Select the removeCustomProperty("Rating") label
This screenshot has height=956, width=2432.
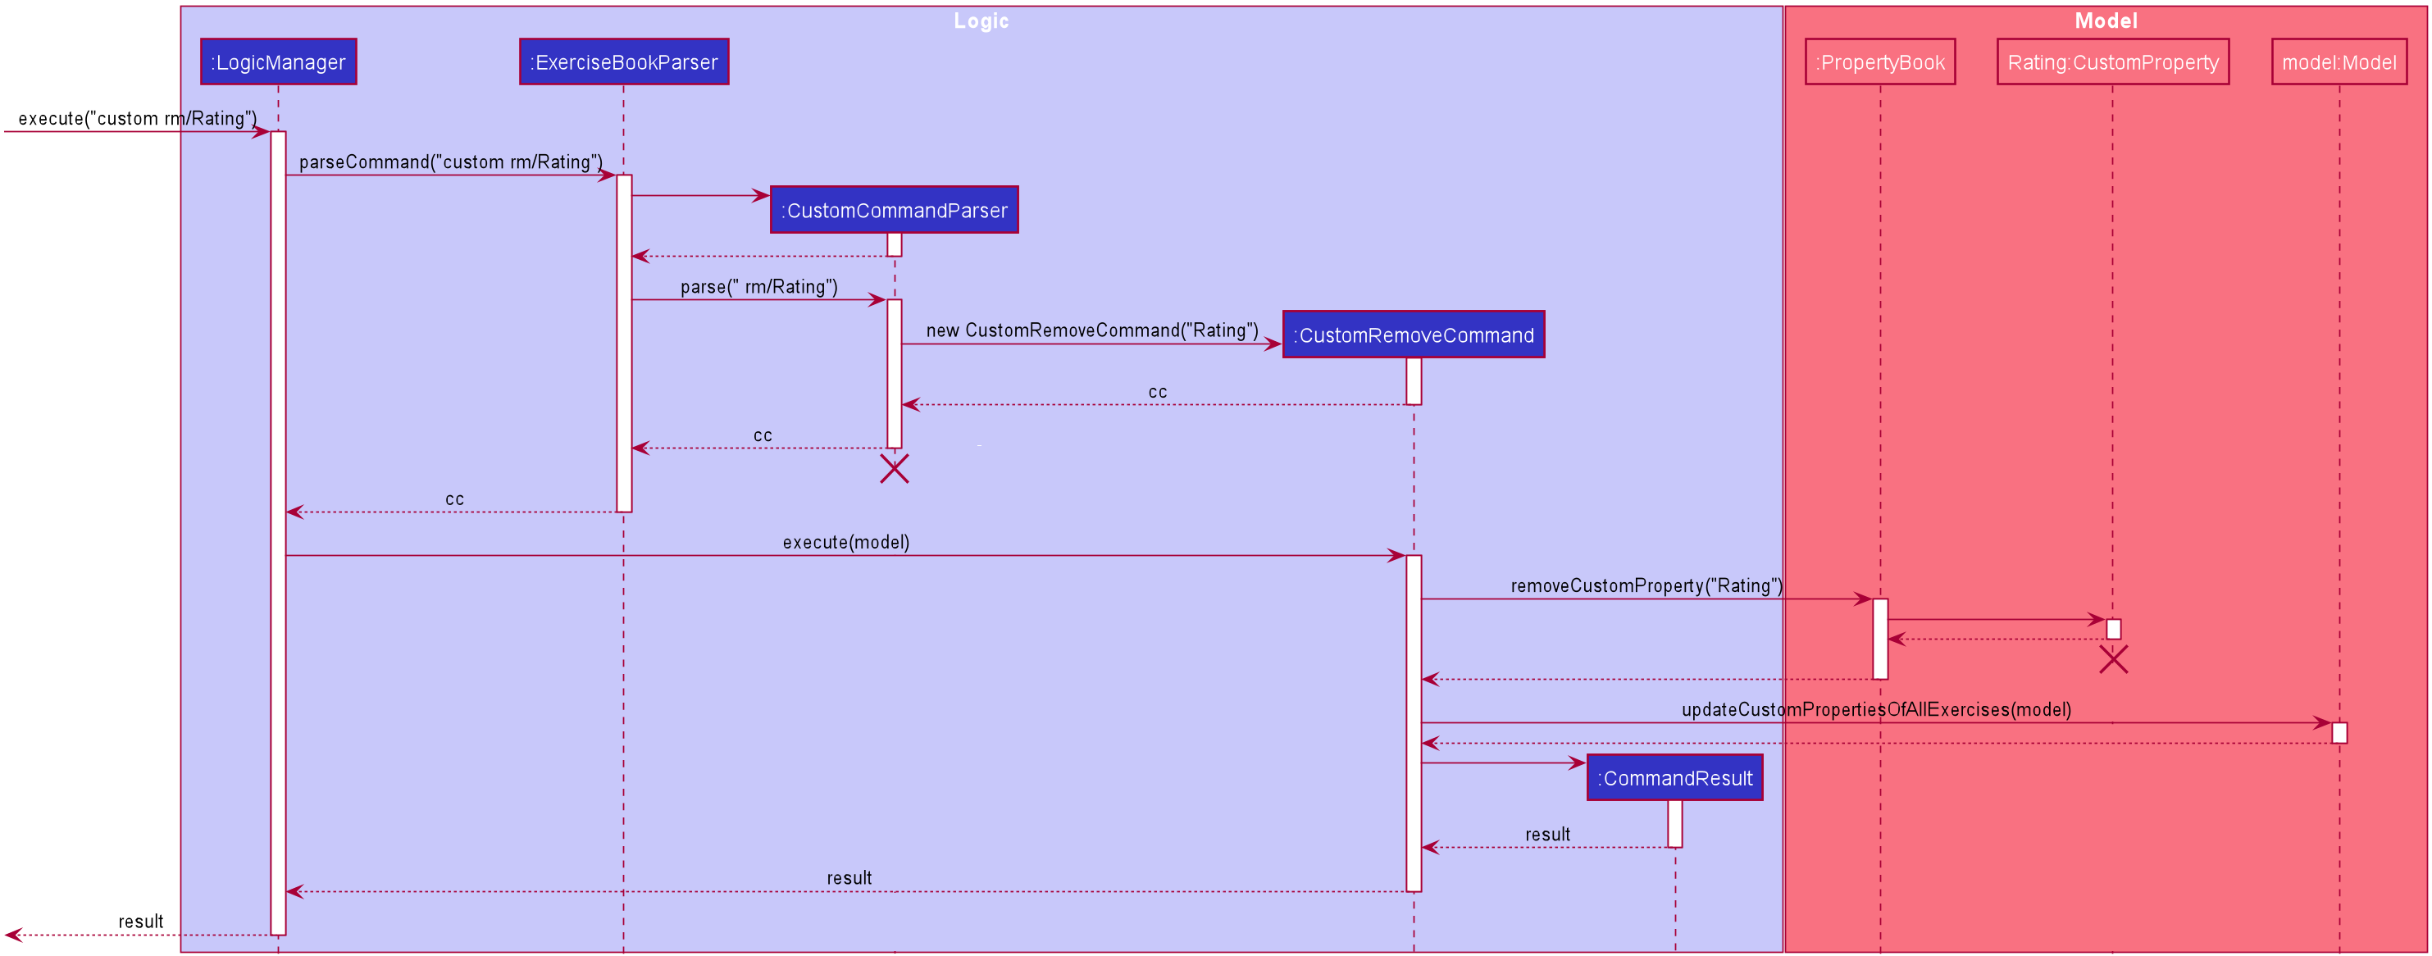click(1646, 585)
